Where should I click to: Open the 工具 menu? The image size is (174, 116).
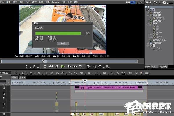click(63, 2)
